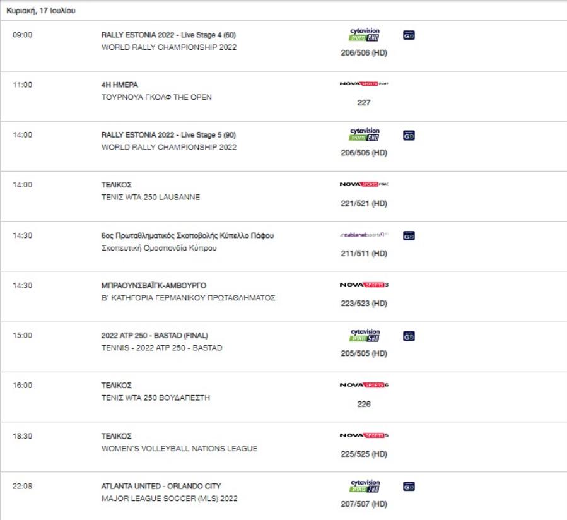Click Cytavision Sports 6HD logo at 09:00
Image resolution: width=567 pixels, height=520 pixels.
(x=364, y=34)
